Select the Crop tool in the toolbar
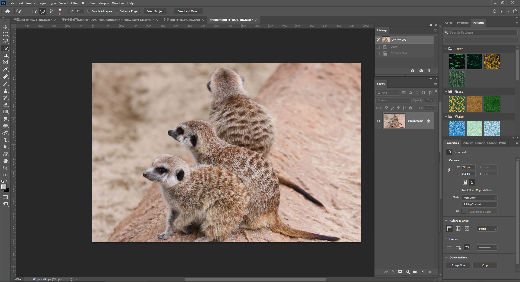Viewport: 520px width, 282px height. click(5, 55)
